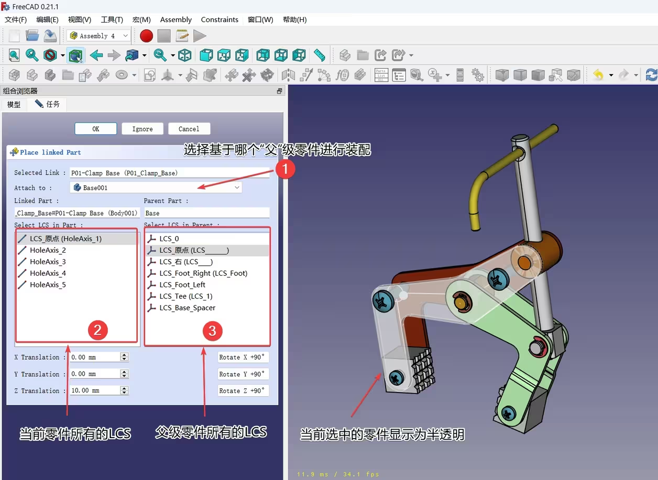Save the document with the disk tray icon
The width and height of the screenshot is (658, 480).
point(50,36)
